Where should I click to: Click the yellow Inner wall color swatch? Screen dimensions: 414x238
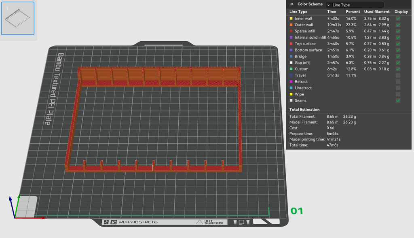(291, 19)
